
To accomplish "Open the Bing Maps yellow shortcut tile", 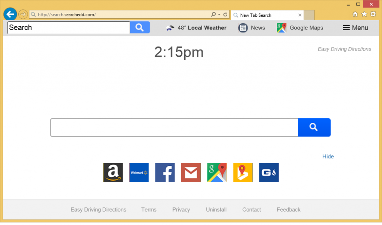I will 243,172.
